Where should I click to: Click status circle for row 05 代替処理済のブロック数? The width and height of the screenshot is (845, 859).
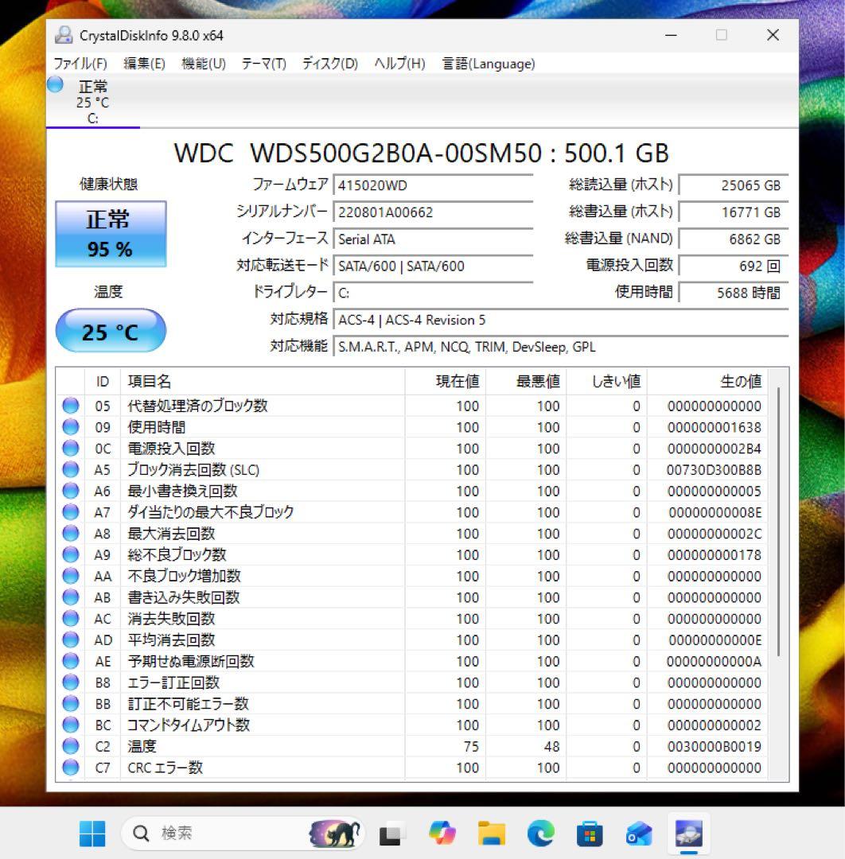[71, 406]
